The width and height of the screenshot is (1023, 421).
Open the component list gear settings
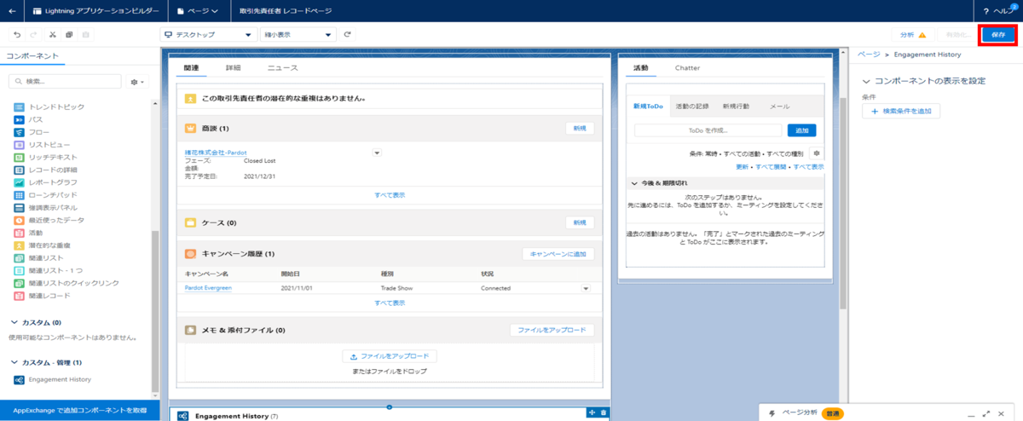[136, 82]
